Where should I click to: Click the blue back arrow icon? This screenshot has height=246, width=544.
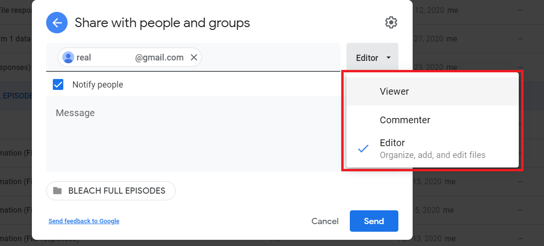pos(58,22)
